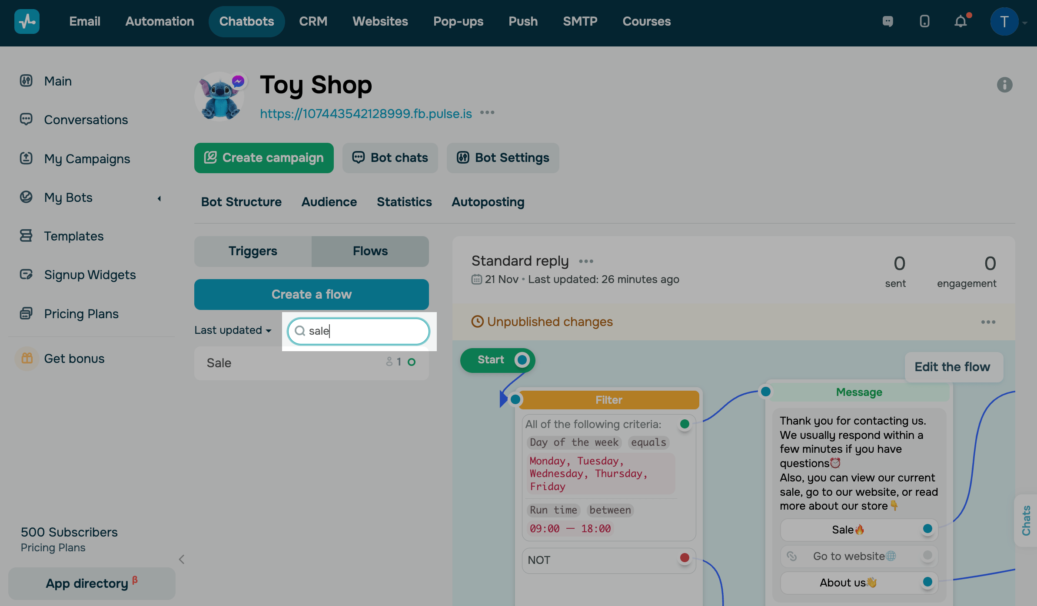
Task: Click the flow search input field
Action: coord(358,331)
